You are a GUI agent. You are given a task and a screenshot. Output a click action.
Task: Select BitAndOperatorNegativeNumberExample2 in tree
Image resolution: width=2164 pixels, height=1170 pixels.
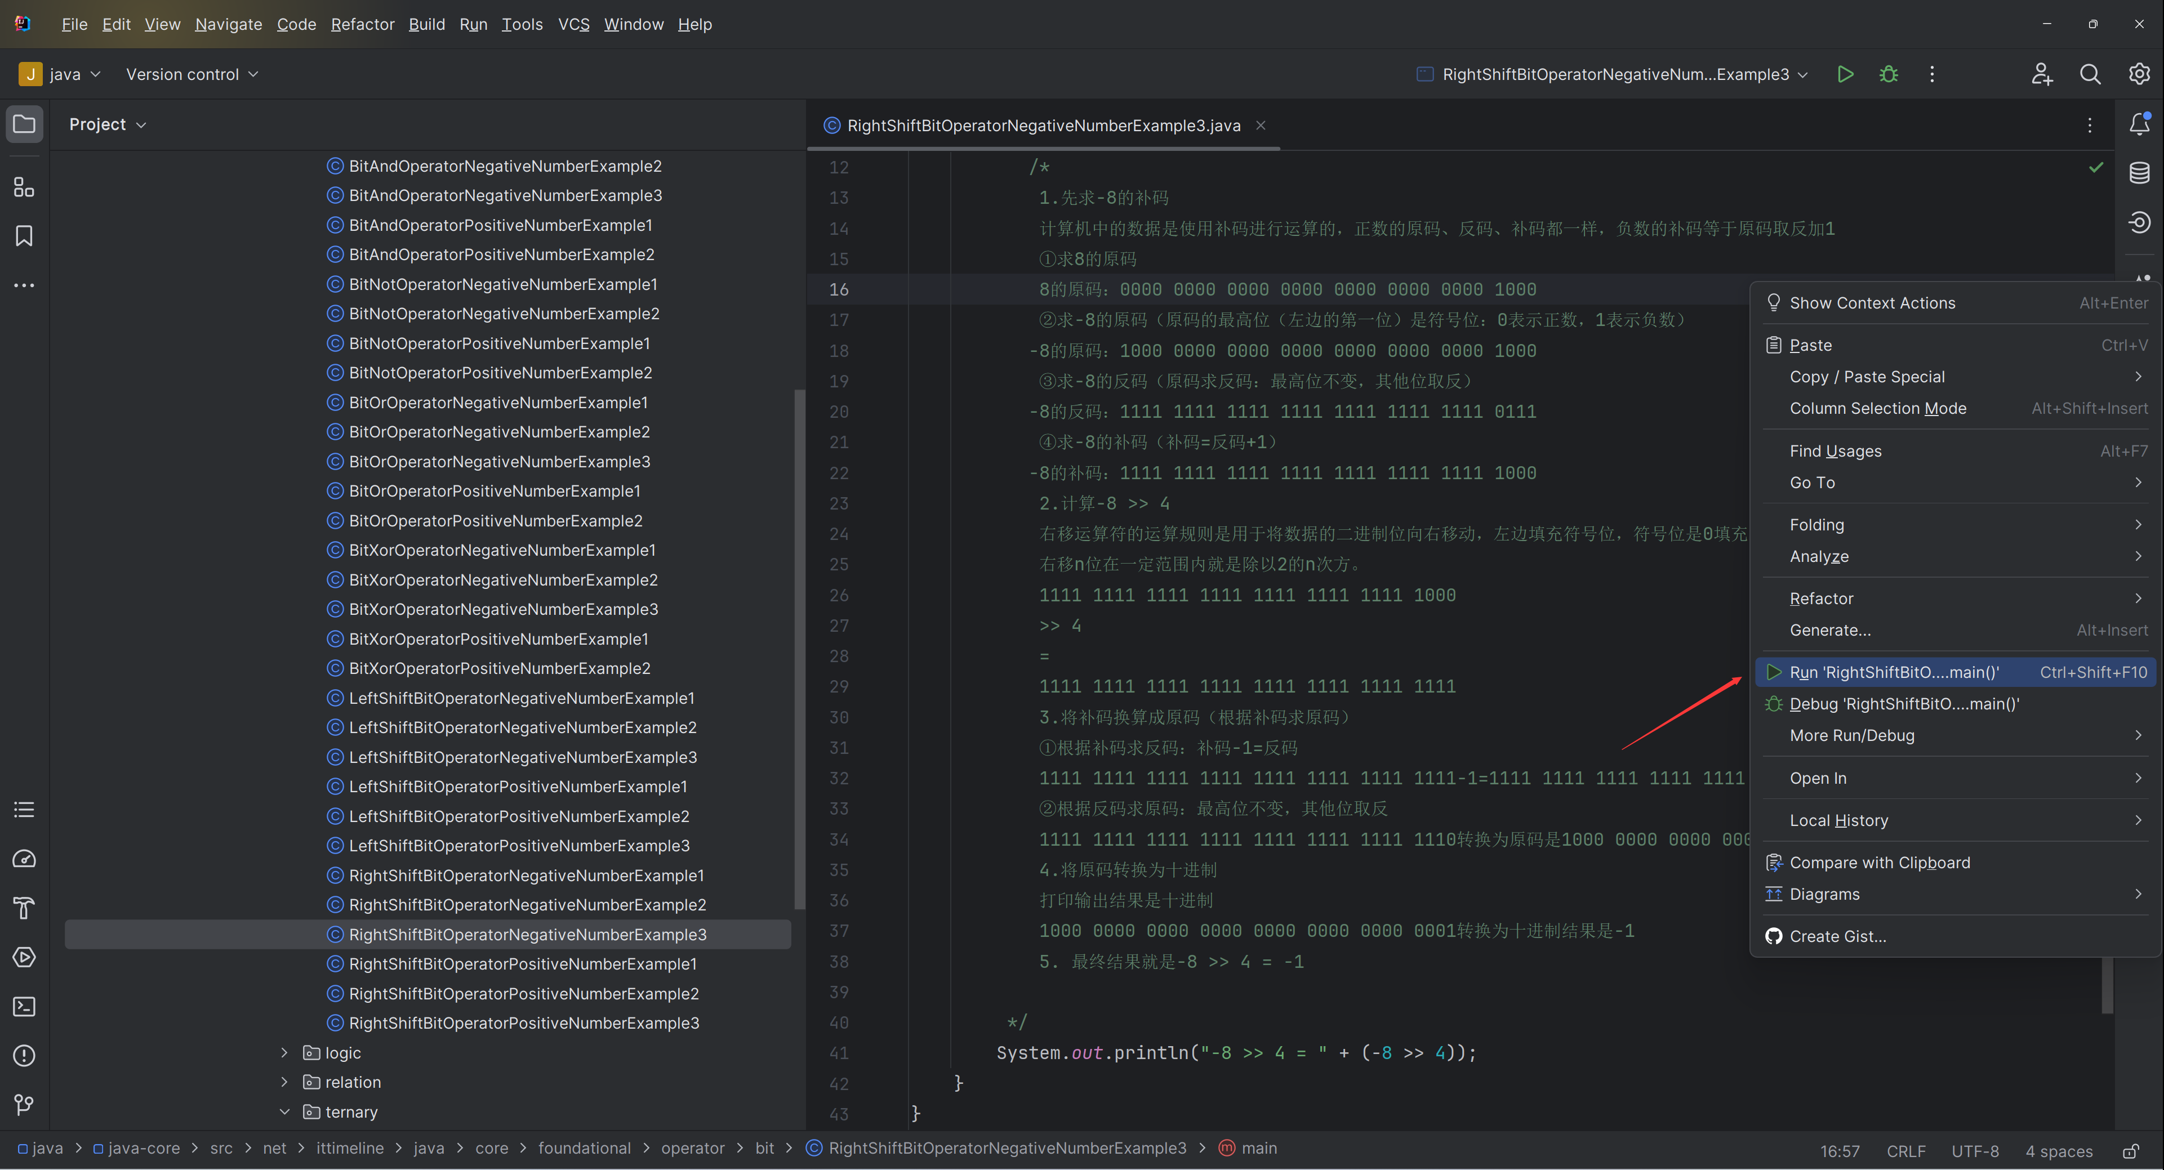pyautogui.click(x=494, y=166)
